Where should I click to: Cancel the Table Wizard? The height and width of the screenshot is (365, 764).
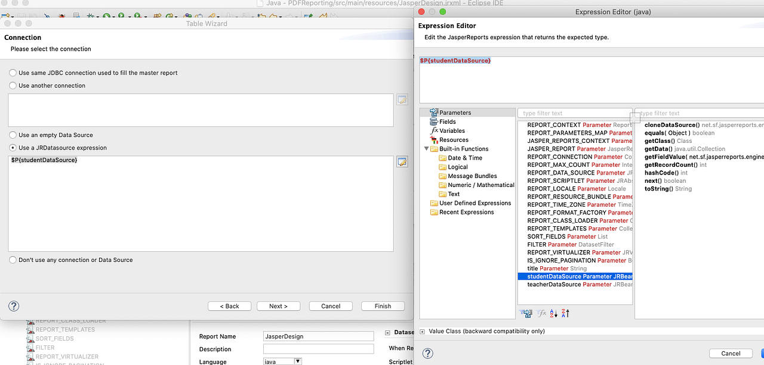[331, 306]
